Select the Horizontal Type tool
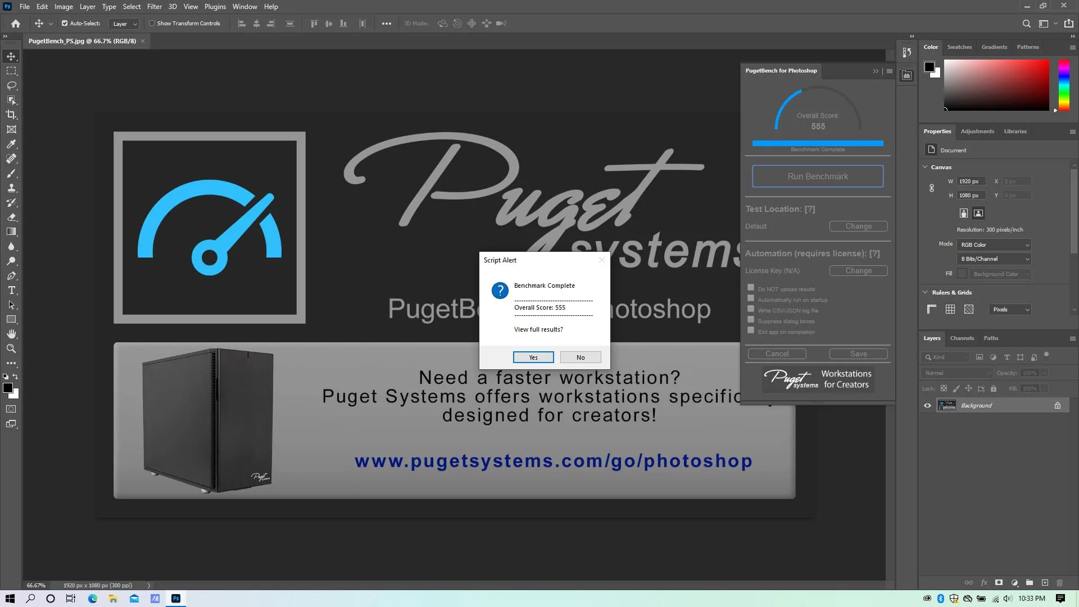The image size is (1079, 607). point(11,290)
